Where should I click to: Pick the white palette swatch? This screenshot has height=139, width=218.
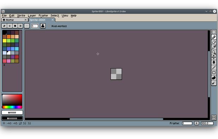coord(8,53)
